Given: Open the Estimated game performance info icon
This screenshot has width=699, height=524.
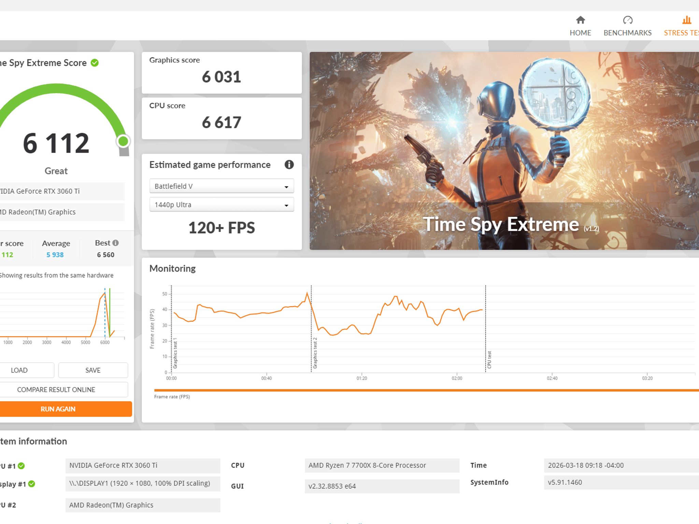Looking at the screenshot, I should tap(289, 165).
